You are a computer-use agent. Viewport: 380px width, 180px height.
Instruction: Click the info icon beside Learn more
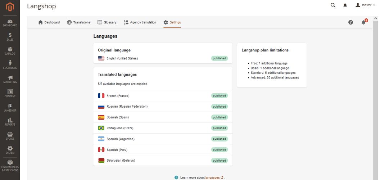pyautogui.click(x=176, y=177)
